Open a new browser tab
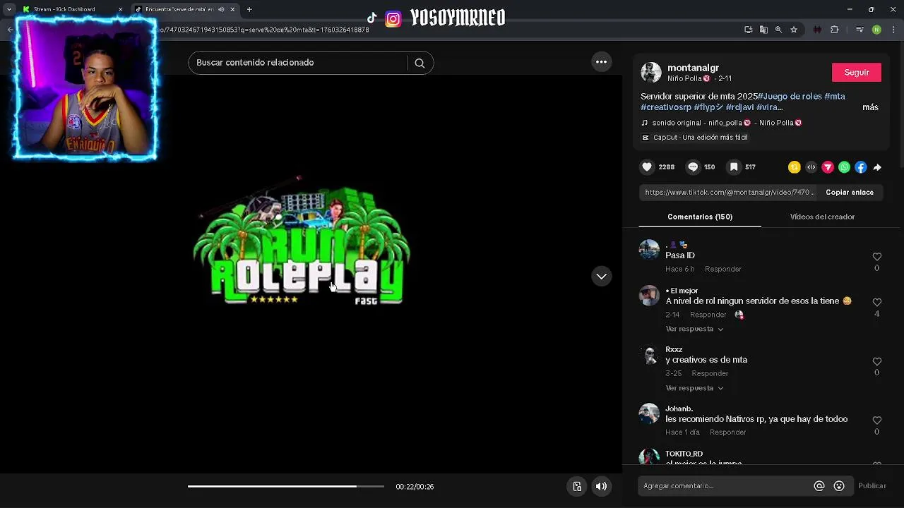904x508 pixels. click(x=249, y=9)
